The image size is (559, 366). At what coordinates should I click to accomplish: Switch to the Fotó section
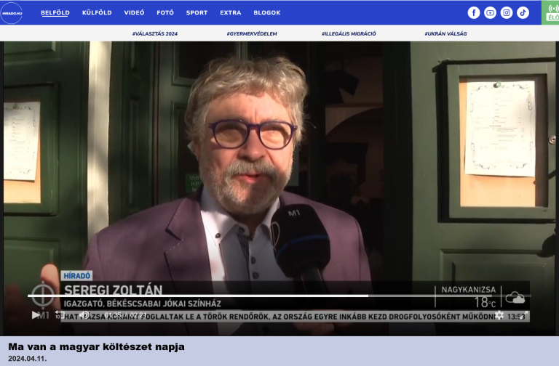point(165,13)
